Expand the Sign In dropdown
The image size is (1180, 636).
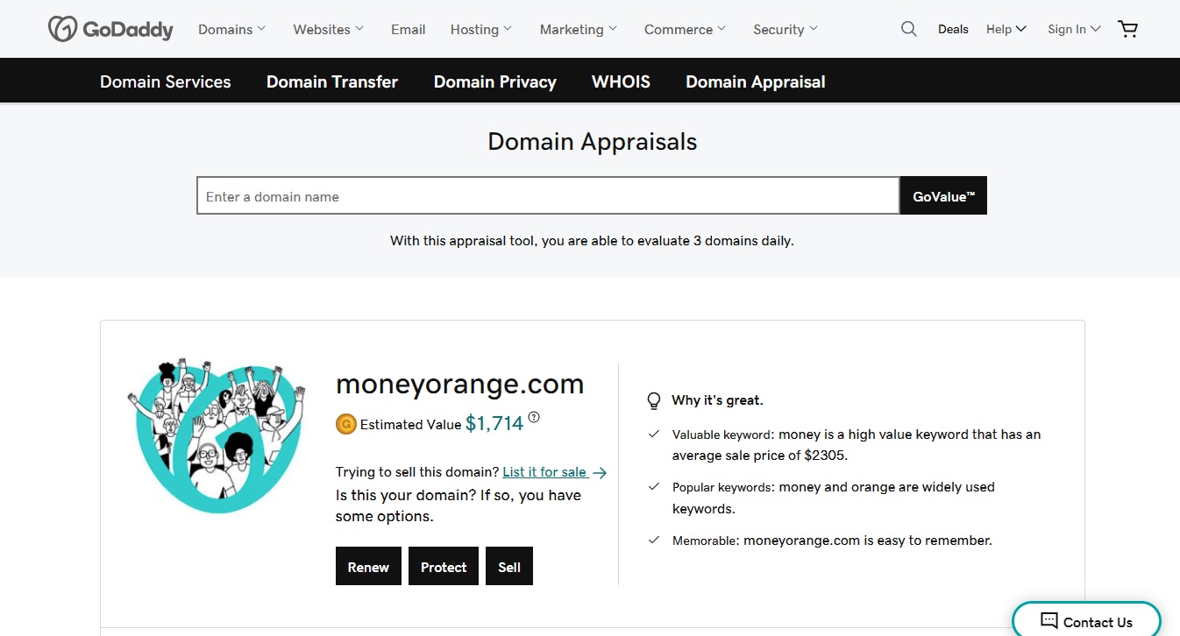click(x=1074, y=29)
